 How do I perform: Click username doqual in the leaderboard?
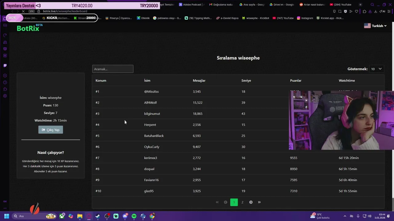149,169
